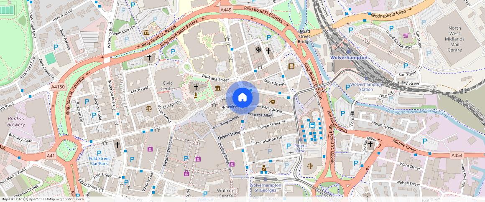This screenshot has height=202, width=485.
Task: Select the cinema film icon near Short Street
Action: [x=291, y=66]
